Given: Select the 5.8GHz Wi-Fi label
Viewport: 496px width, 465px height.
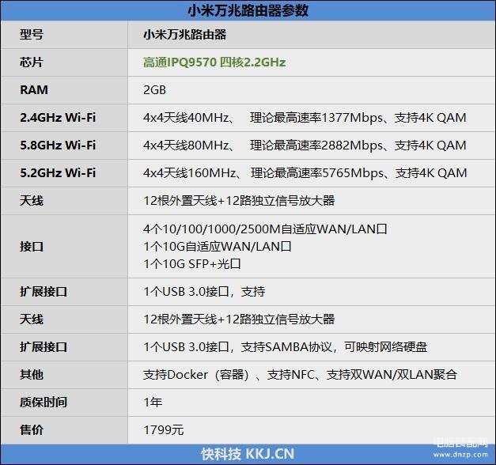Looking at the screenshot, I should click(x=58, y=146).
